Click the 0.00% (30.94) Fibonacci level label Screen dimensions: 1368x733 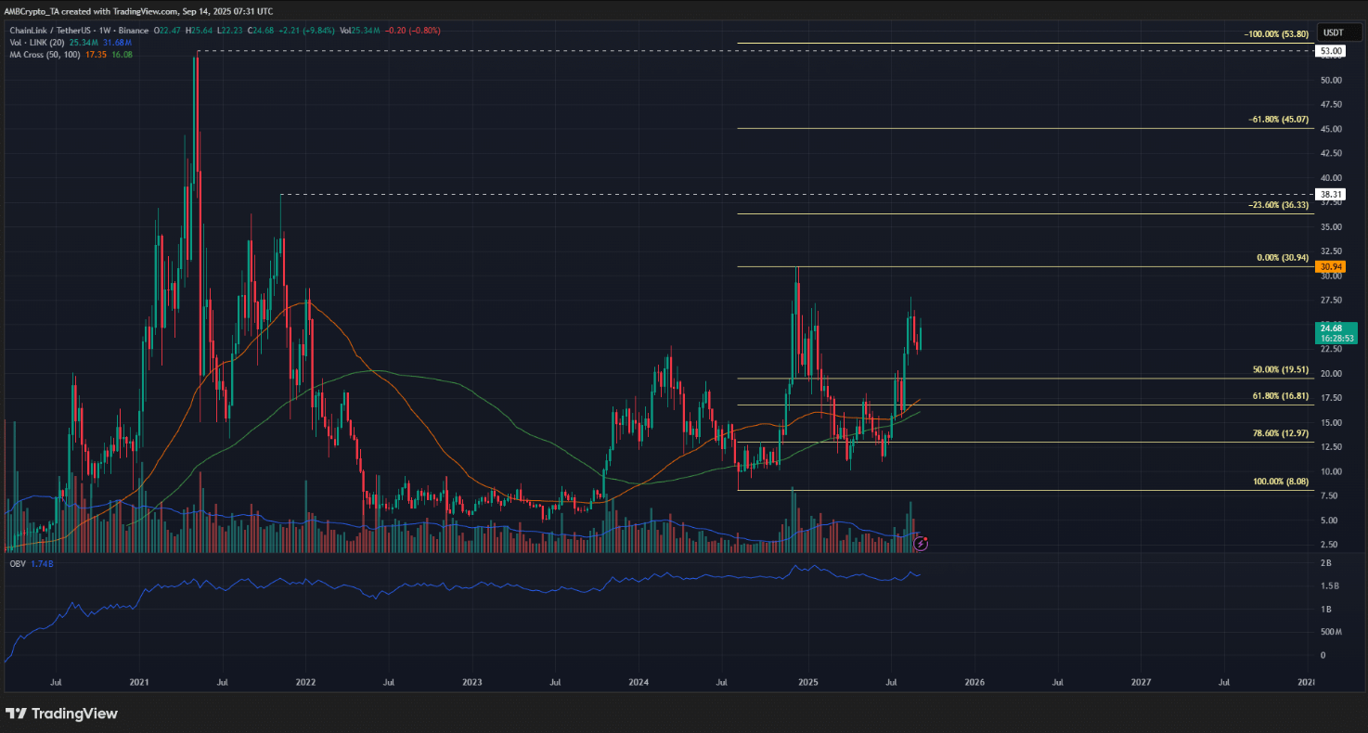coord(1284,258)
